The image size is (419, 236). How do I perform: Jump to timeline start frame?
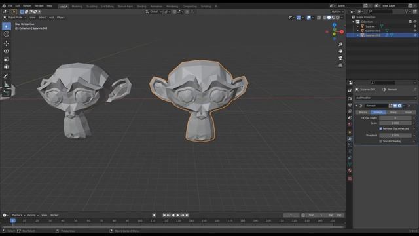[x=164, y=216]
